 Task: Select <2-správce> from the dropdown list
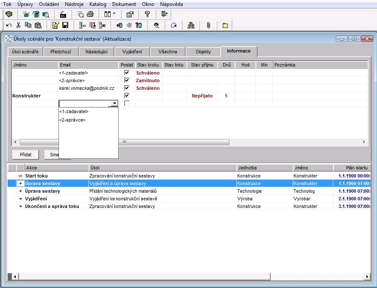pos(89,120)
